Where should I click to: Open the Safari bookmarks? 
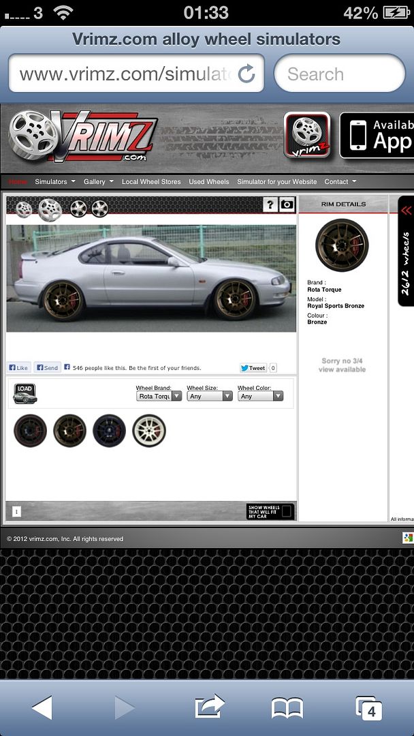click(x=287, y=708)
